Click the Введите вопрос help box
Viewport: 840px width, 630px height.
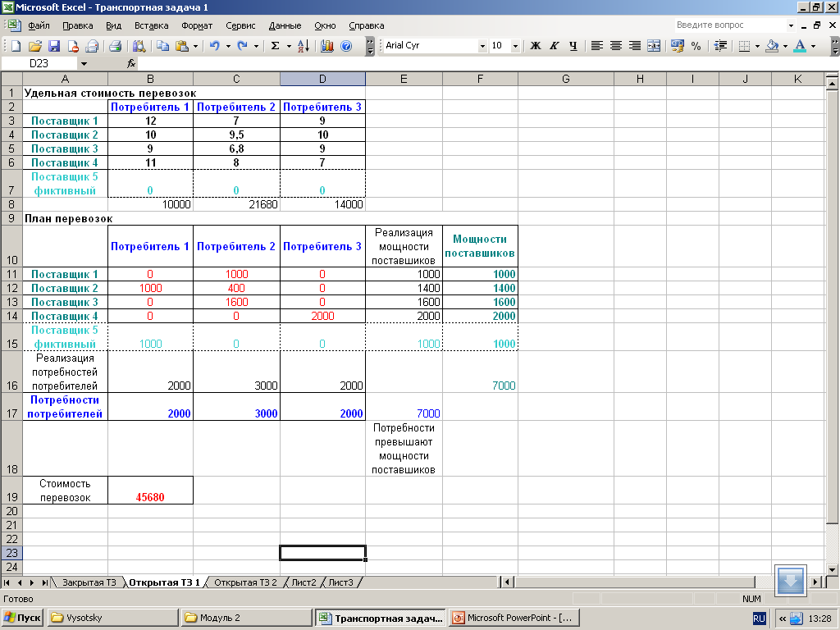[x=731, y=25]
